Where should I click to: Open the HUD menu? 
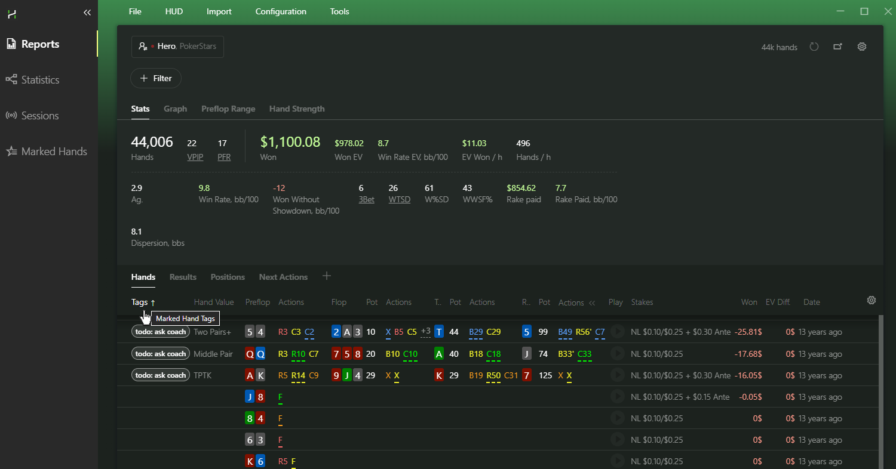(x=174, y=11)
